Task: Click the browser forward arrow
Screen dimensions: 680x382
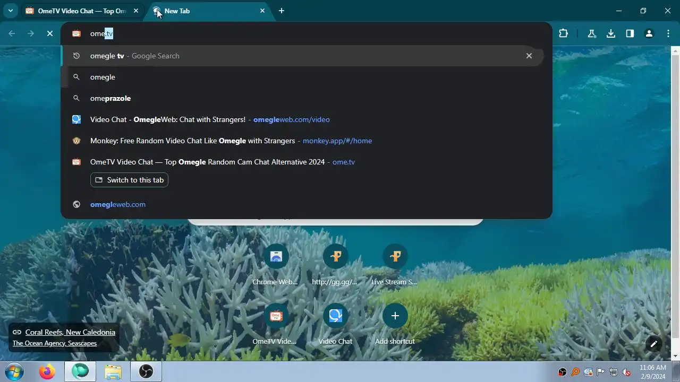Action: point(31,33)
